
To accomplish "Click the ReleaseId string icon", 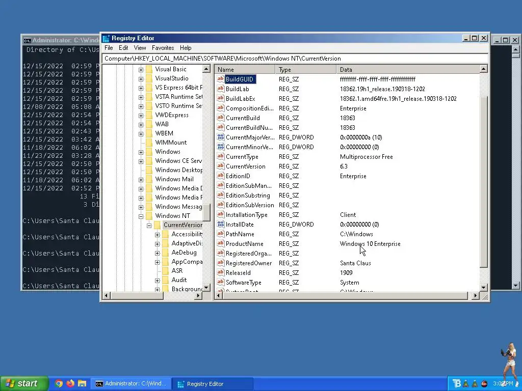I will [220, 272].
